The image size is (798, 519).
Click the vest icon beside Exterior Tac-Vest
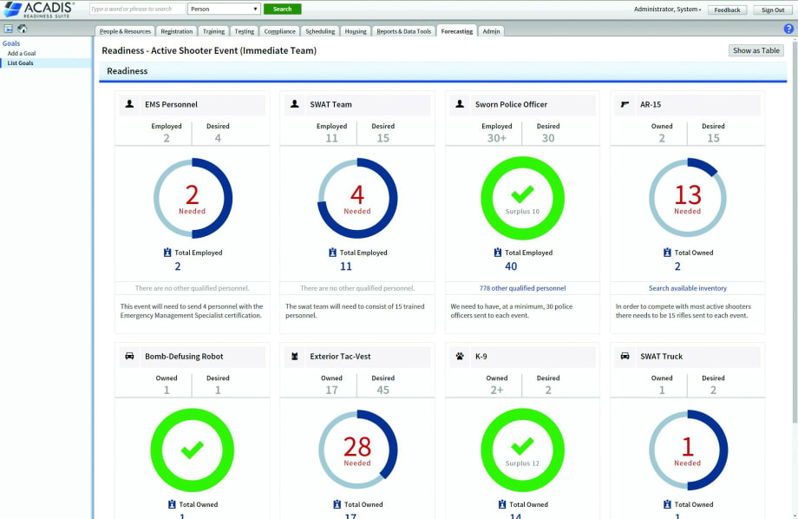295,356
